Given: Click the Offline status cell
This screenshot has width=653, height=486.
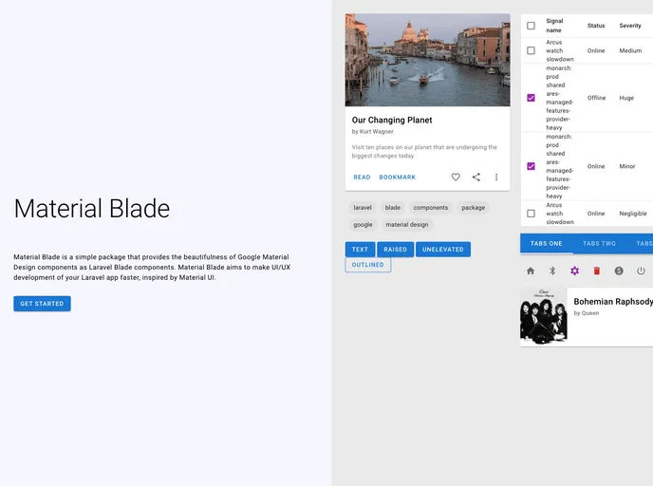Looking at the screenshot, I should coord(596,98).
